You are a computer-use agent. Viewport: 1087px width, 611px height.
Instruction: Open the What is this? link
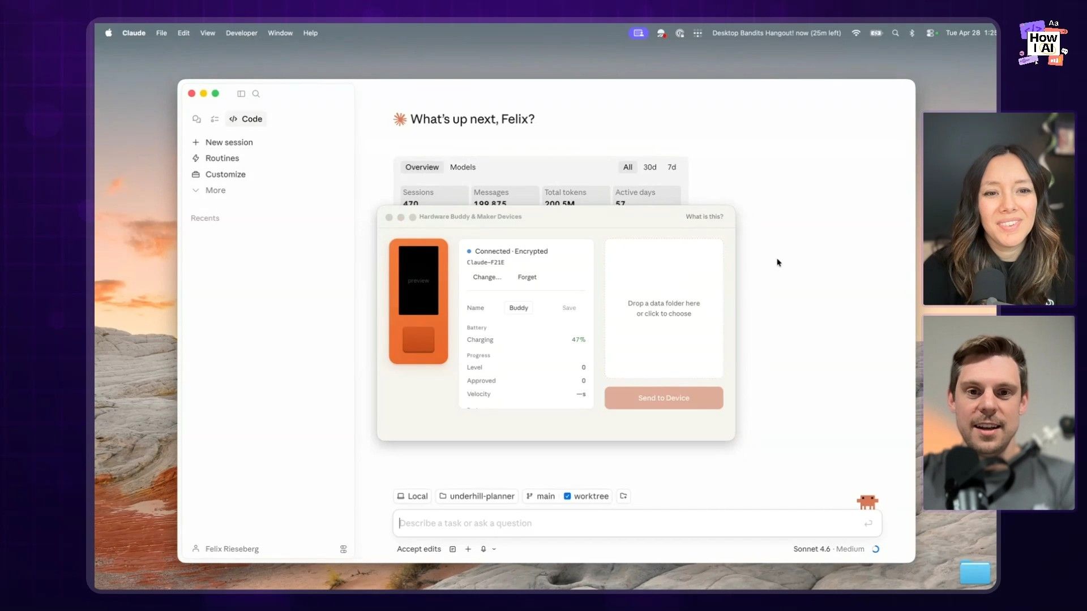pos(704,217)
